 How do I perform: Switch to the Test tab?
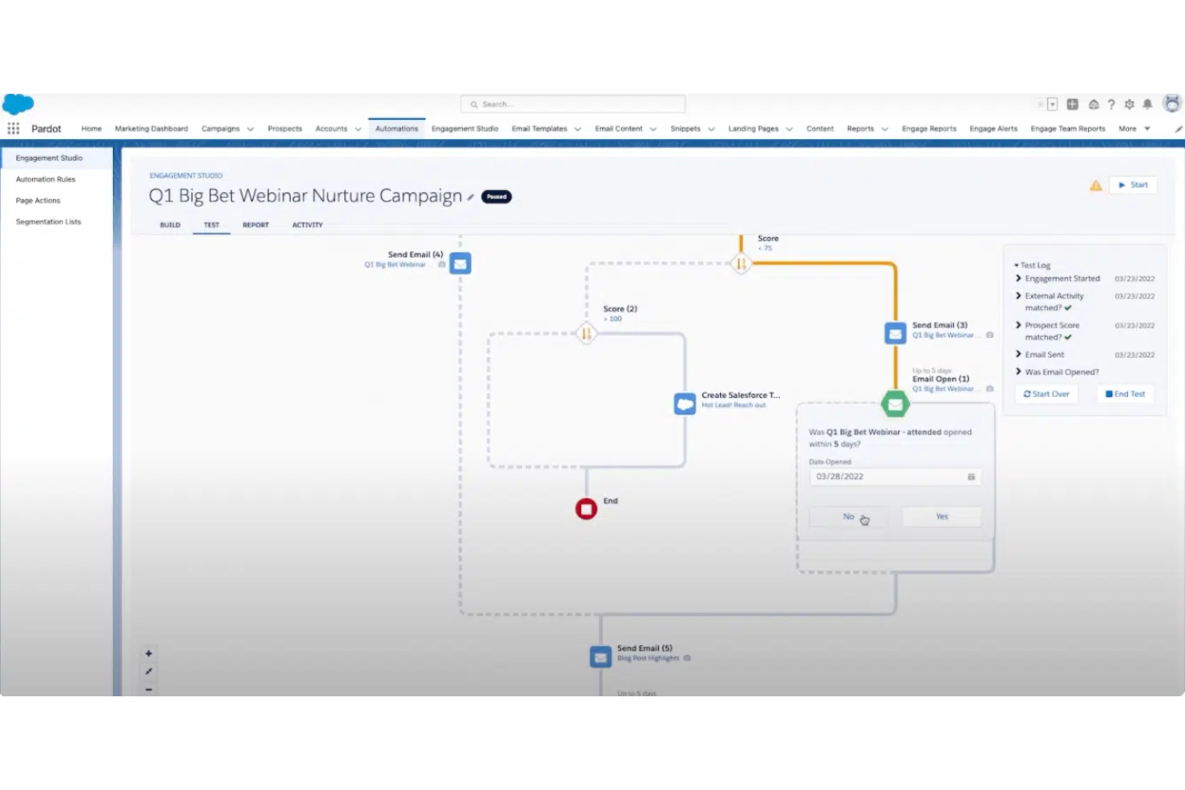(211, 225)
